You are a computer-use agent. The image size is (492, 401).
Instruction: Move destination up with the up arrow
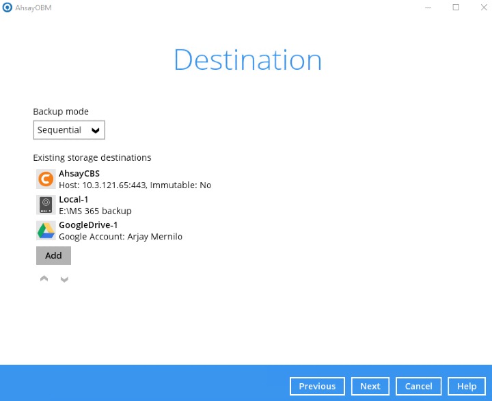click(x=44, y=279)
